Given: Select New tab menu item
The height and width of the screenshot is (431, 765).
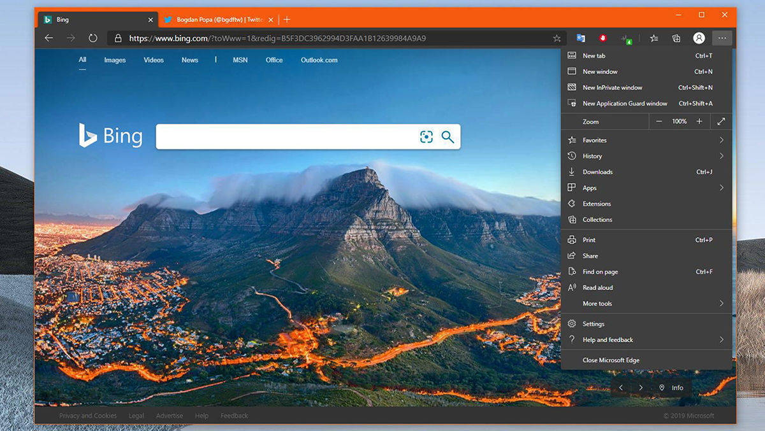Looking at the screenshot, I should [x=646, y=56].
